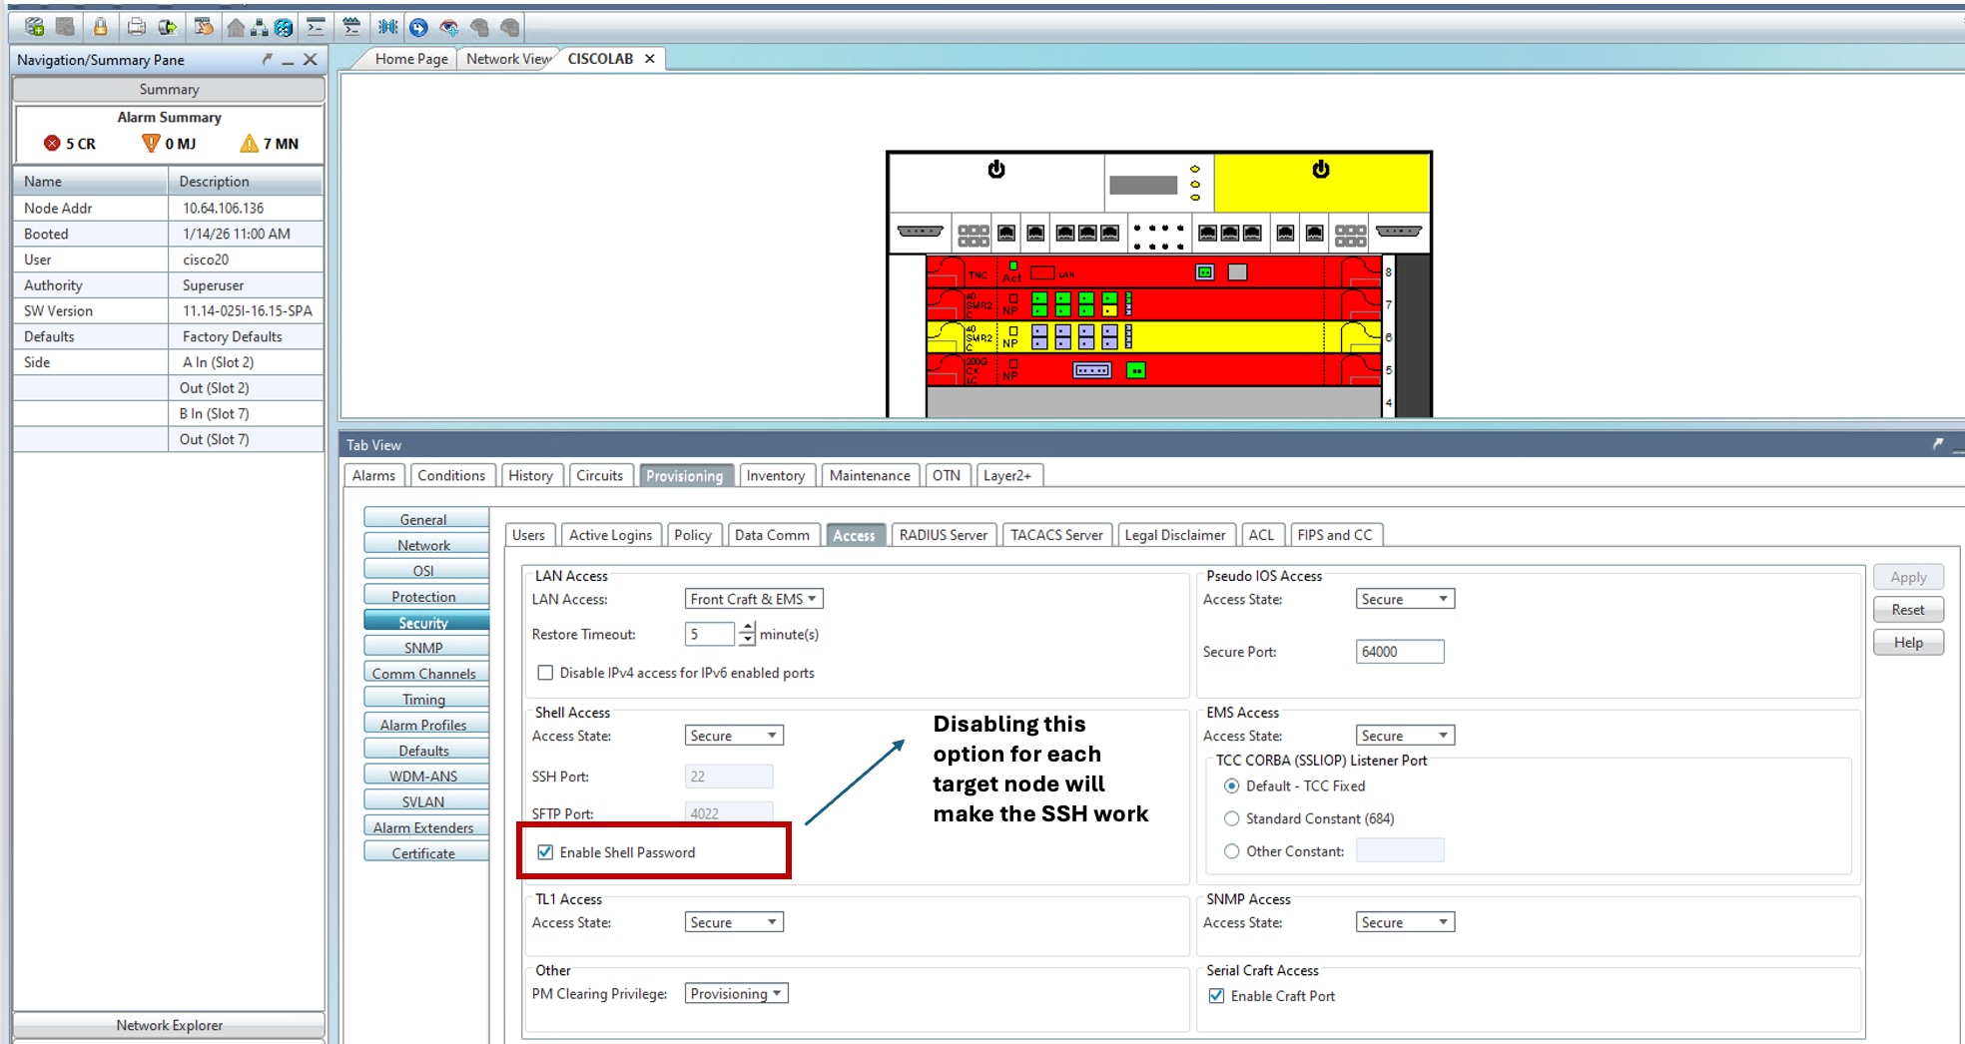Open the Certificate side section

pos(424,853)
